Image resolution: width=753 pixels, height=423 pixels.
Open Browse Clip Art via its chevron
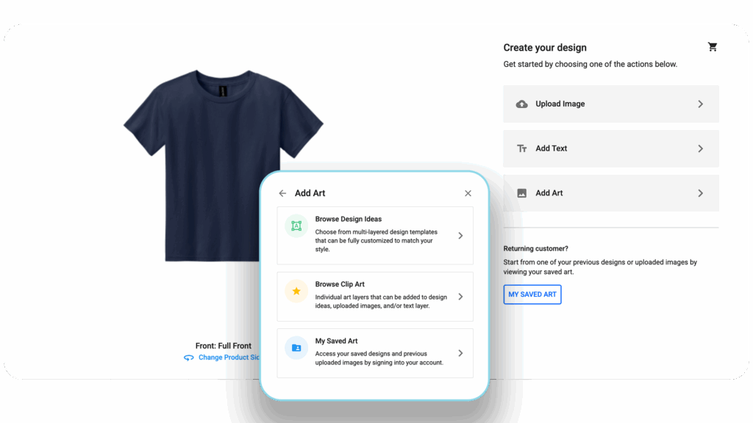(x=460, y=297)
